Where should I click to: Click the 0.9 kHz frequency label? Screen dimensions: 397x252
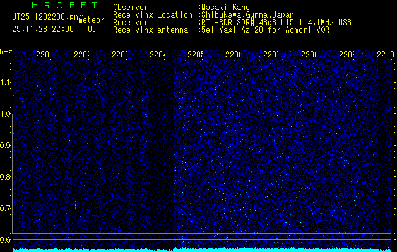pos(5,146)
